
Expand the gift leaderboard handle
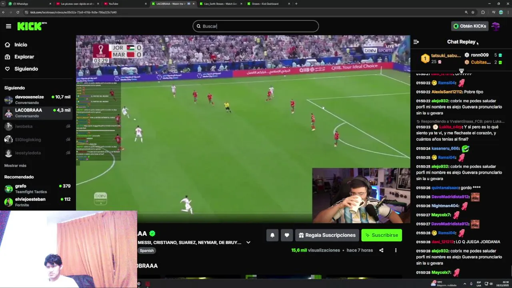pos(461,71)
